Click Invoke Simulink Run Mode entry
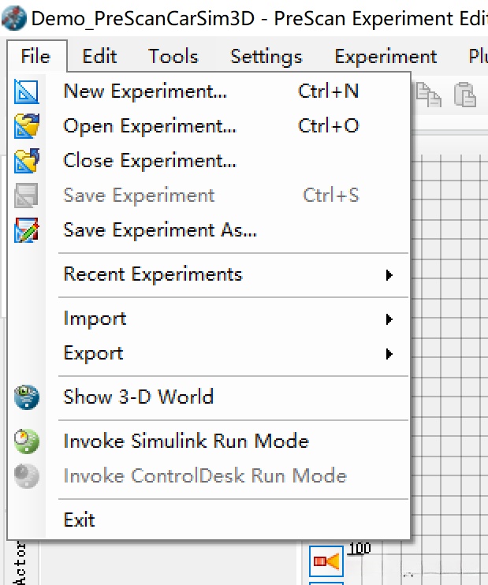Screen dimensions: 488x585 [186, 442]
